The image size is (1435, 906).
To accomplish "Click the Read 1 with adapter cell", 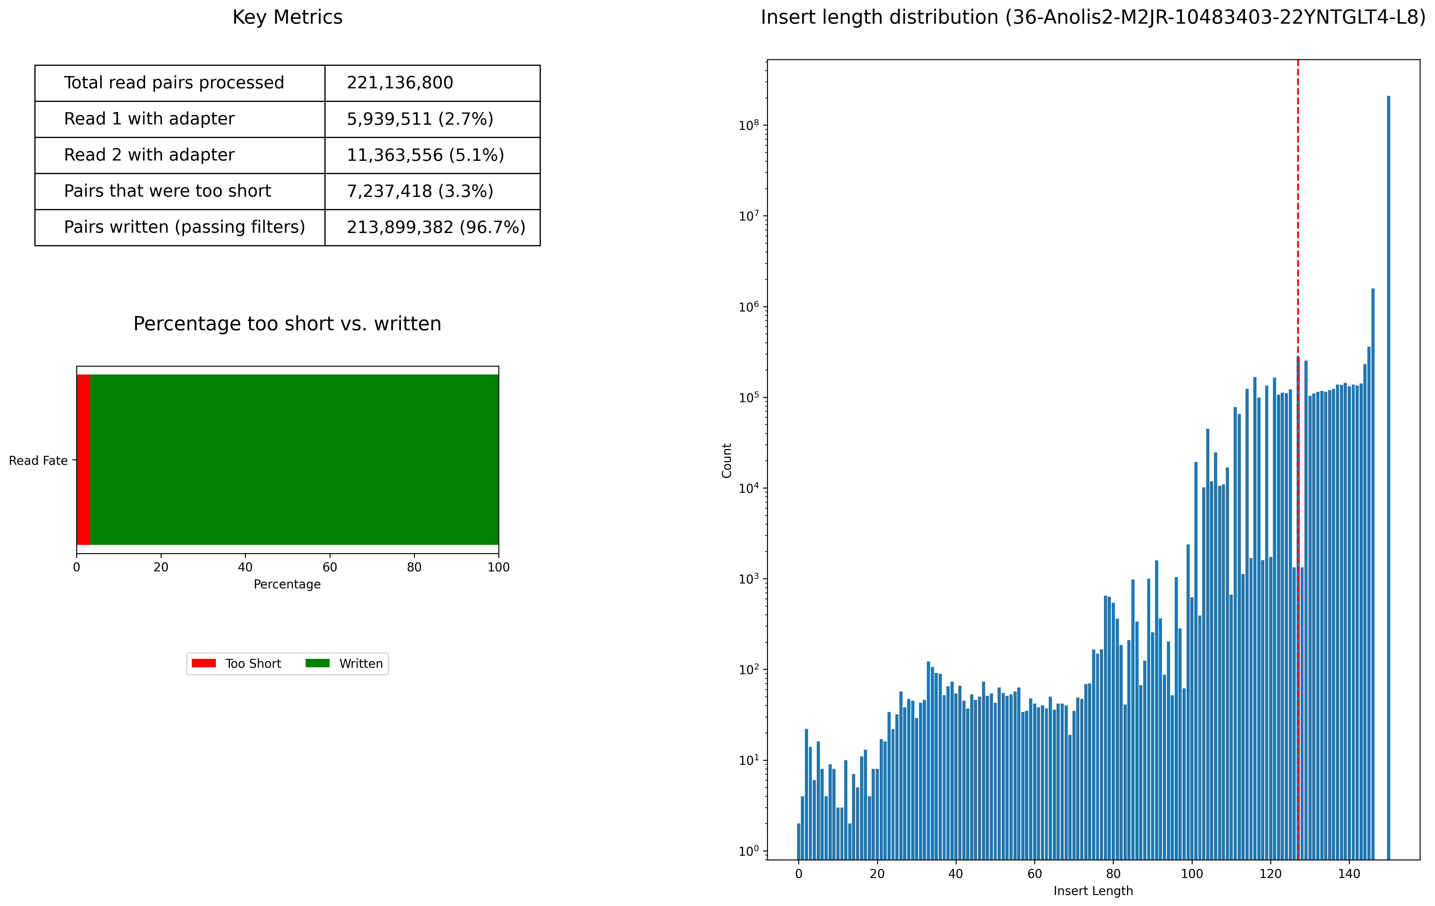I will [149, 119].
